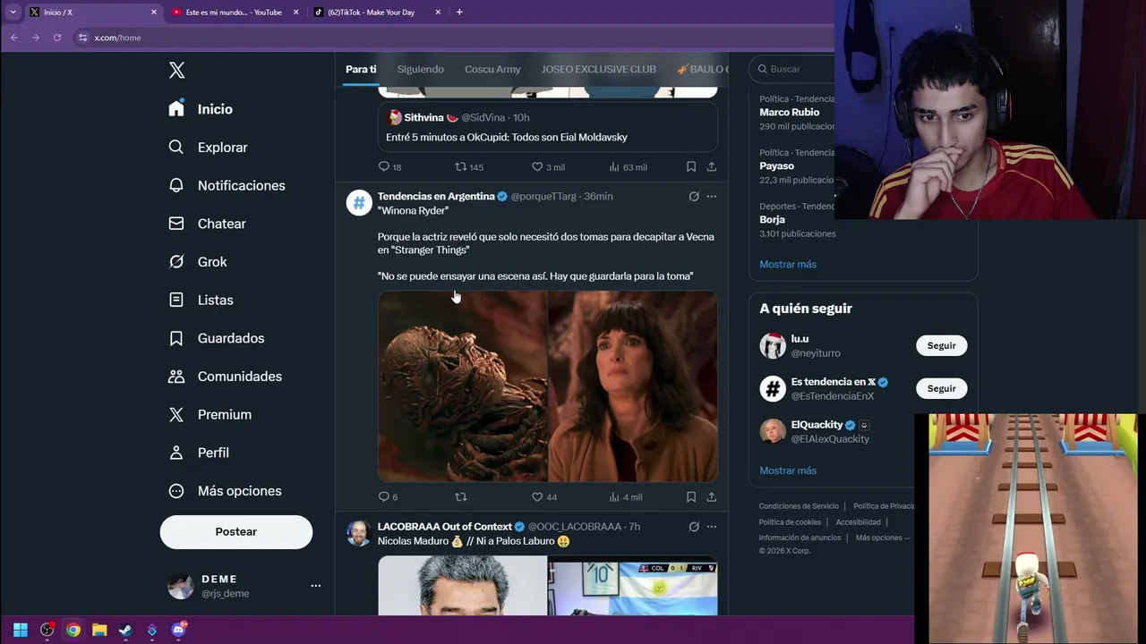Follow lu.u with the Seguir button
This screenshot has width=1146, height=644.
[941, 345]
